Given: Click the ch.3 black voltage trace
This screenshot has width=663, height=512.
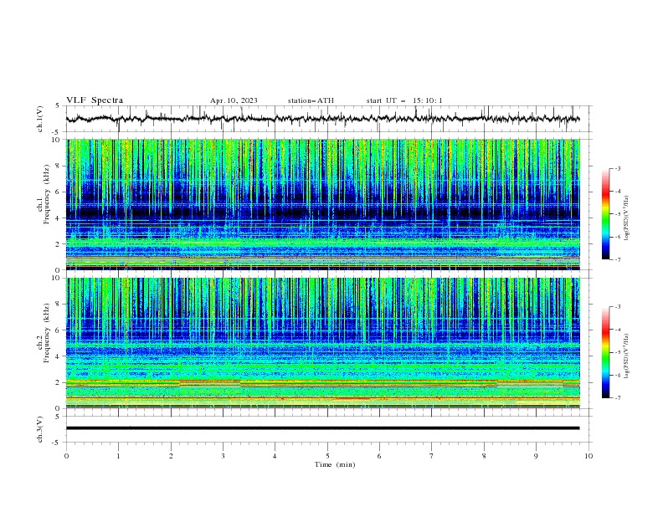Looking at the screenshot, I should [322, 428].
